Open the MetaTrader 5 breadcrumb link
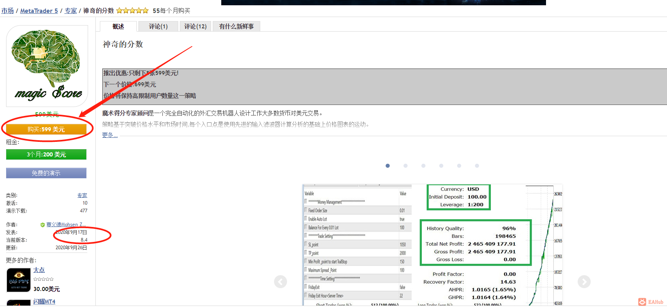 tap(39, 11)
